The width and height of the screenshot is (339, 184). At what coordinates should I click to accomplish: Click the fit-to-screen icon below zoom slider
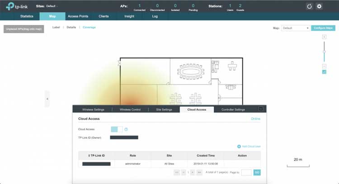pos(324,72)
